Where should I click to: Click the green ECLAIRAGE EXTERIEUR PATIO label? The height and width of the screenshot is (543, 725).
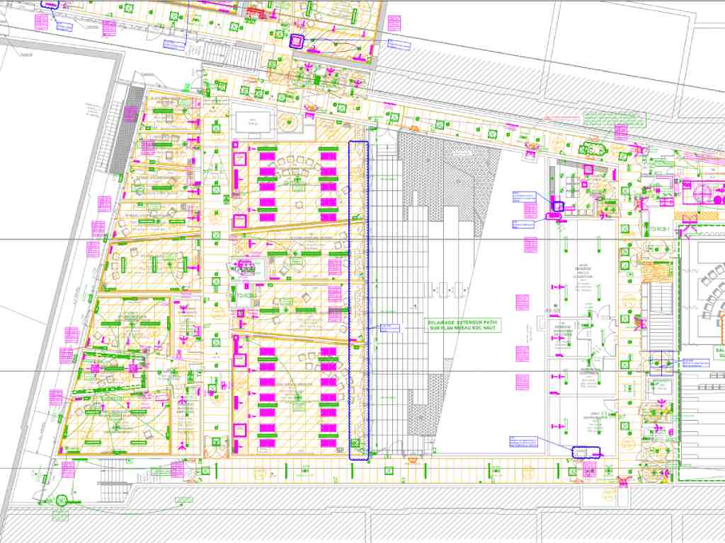tap(462, 325)
